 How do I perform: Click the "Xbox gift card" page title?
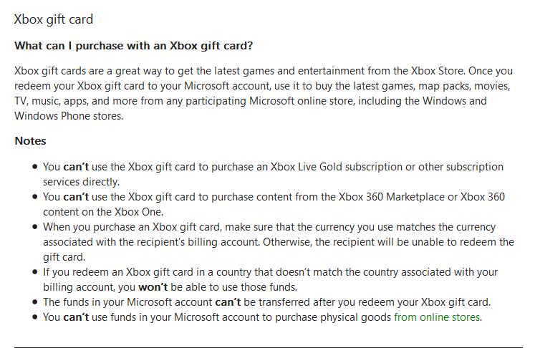pos(54,19)
